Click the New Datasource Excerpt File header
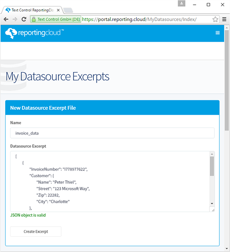 point(112,108)
